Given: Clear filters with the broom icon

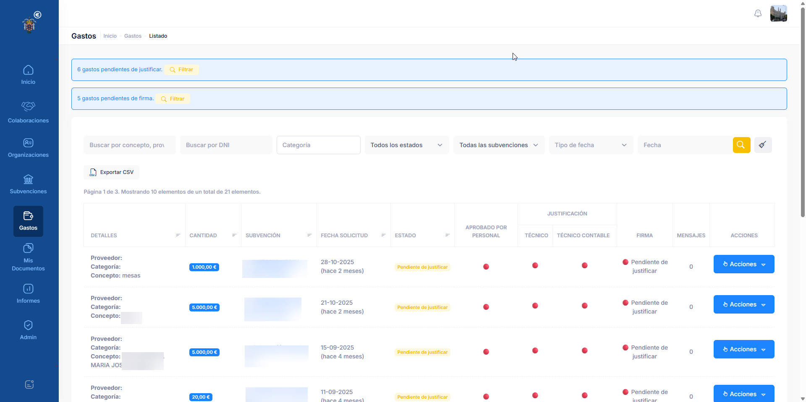Looking at the screenshot, I should point(763,145).
